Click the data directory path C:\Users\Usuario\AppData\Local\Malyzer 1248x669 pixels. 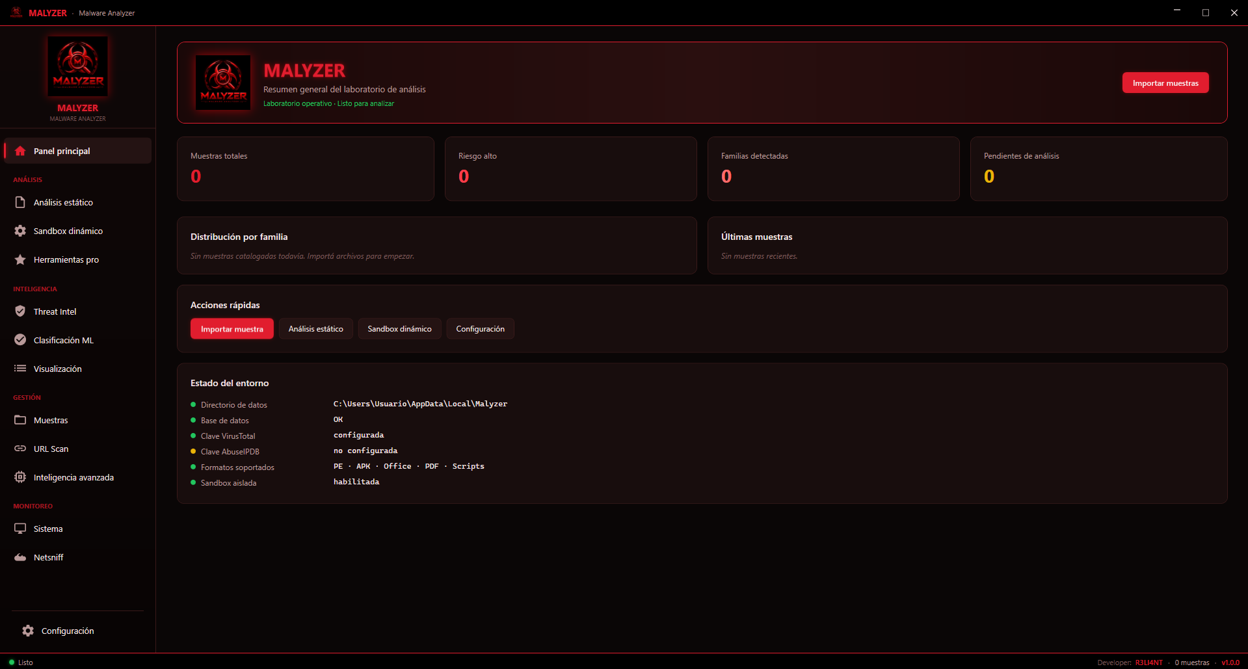(420, 404)
